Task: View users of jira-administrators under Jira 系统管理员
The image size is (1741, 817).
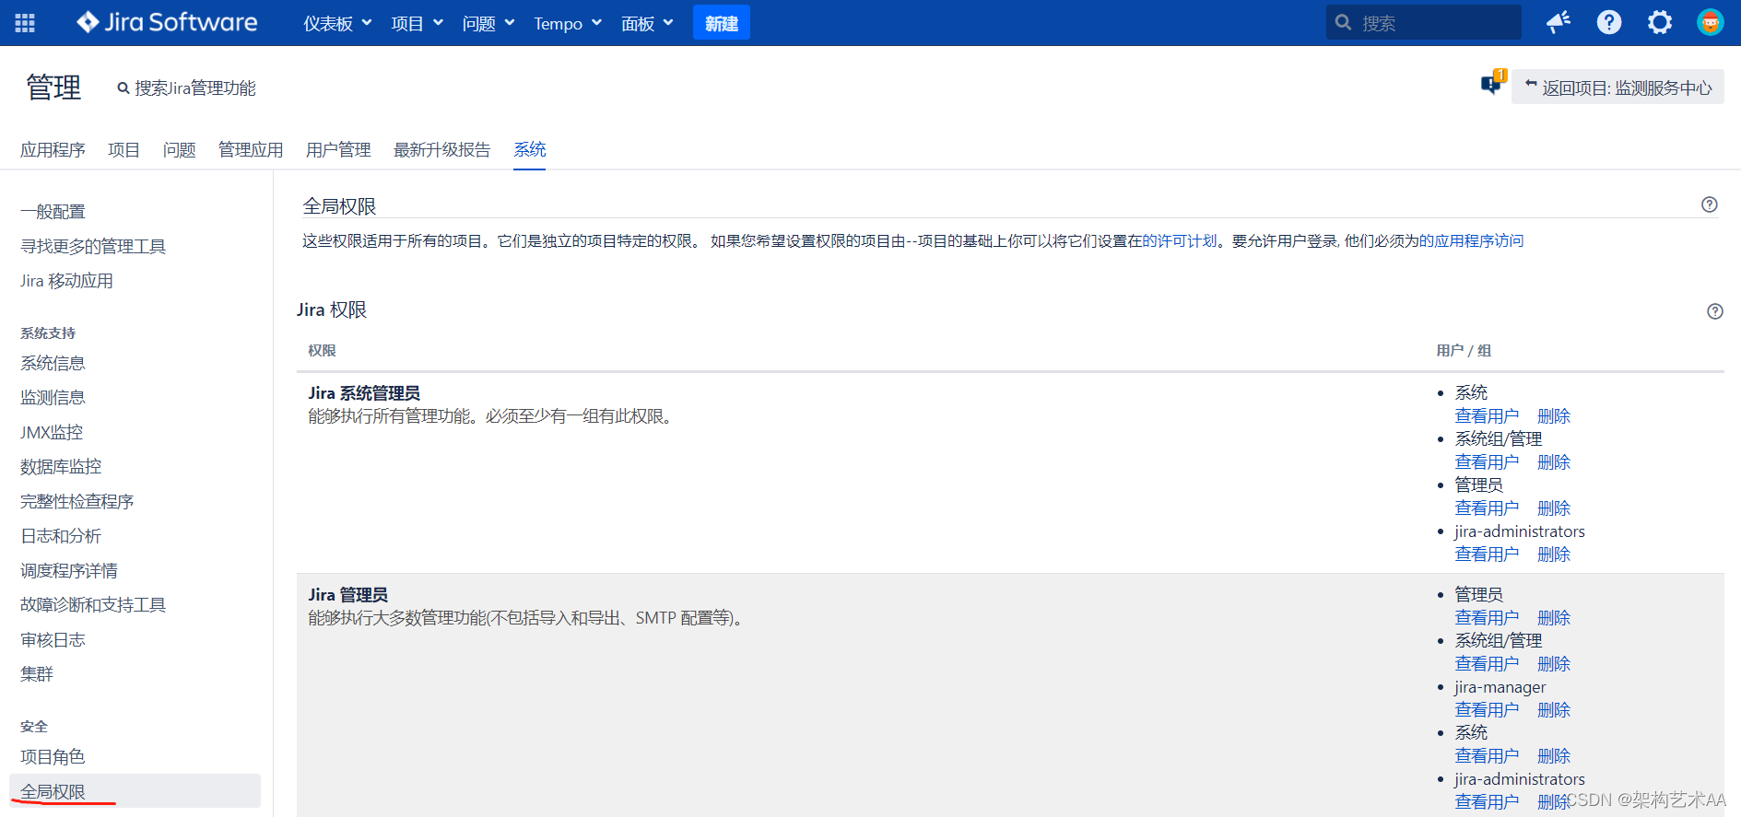Action: click(x=1487, y=554)
